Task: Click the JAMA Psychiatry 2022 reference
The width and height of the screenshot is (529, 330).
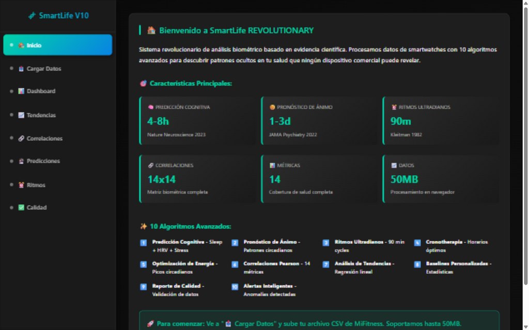Action: (293, 135)
